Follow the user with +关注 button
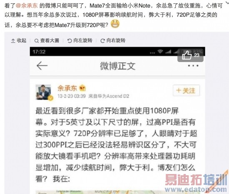 186,90
